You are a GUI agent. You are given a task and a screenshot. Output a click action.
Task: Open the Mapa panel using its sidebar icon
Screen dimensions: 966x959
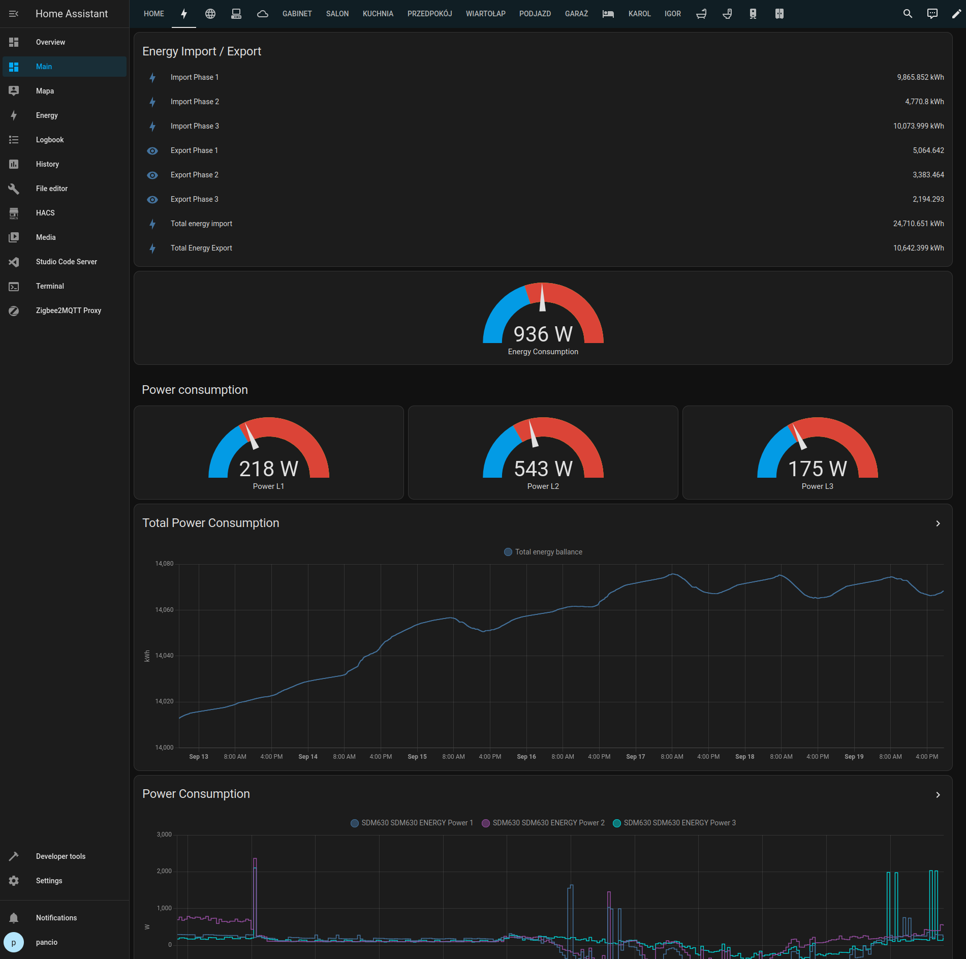point(14,90)
